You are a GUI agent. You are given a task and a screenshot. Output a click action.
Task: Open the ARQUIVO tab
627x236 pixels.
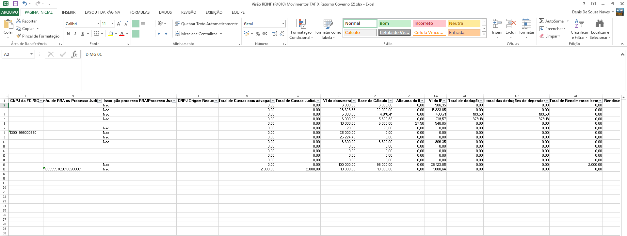(x=10, y=12)
